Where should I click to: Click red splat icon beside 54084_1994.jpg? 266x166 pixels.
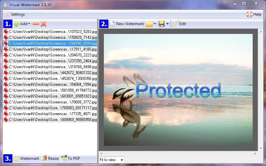click(6, 84)
